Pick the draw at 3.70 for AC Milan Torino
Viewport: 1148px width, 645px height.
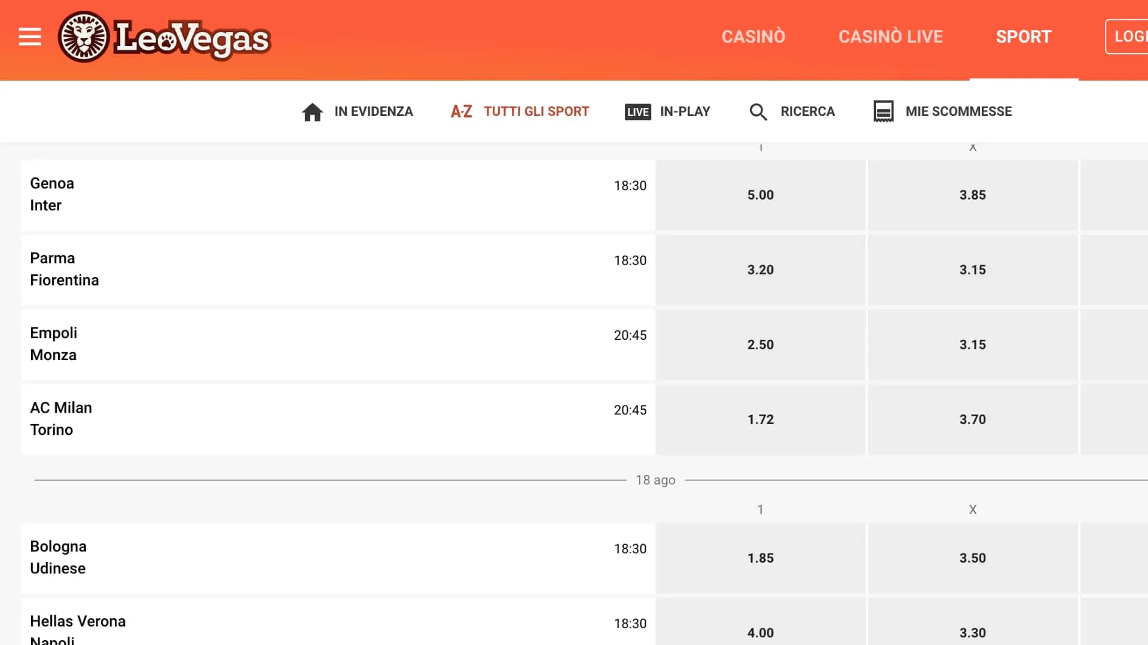pyautogui.click(x=973, y=419)
